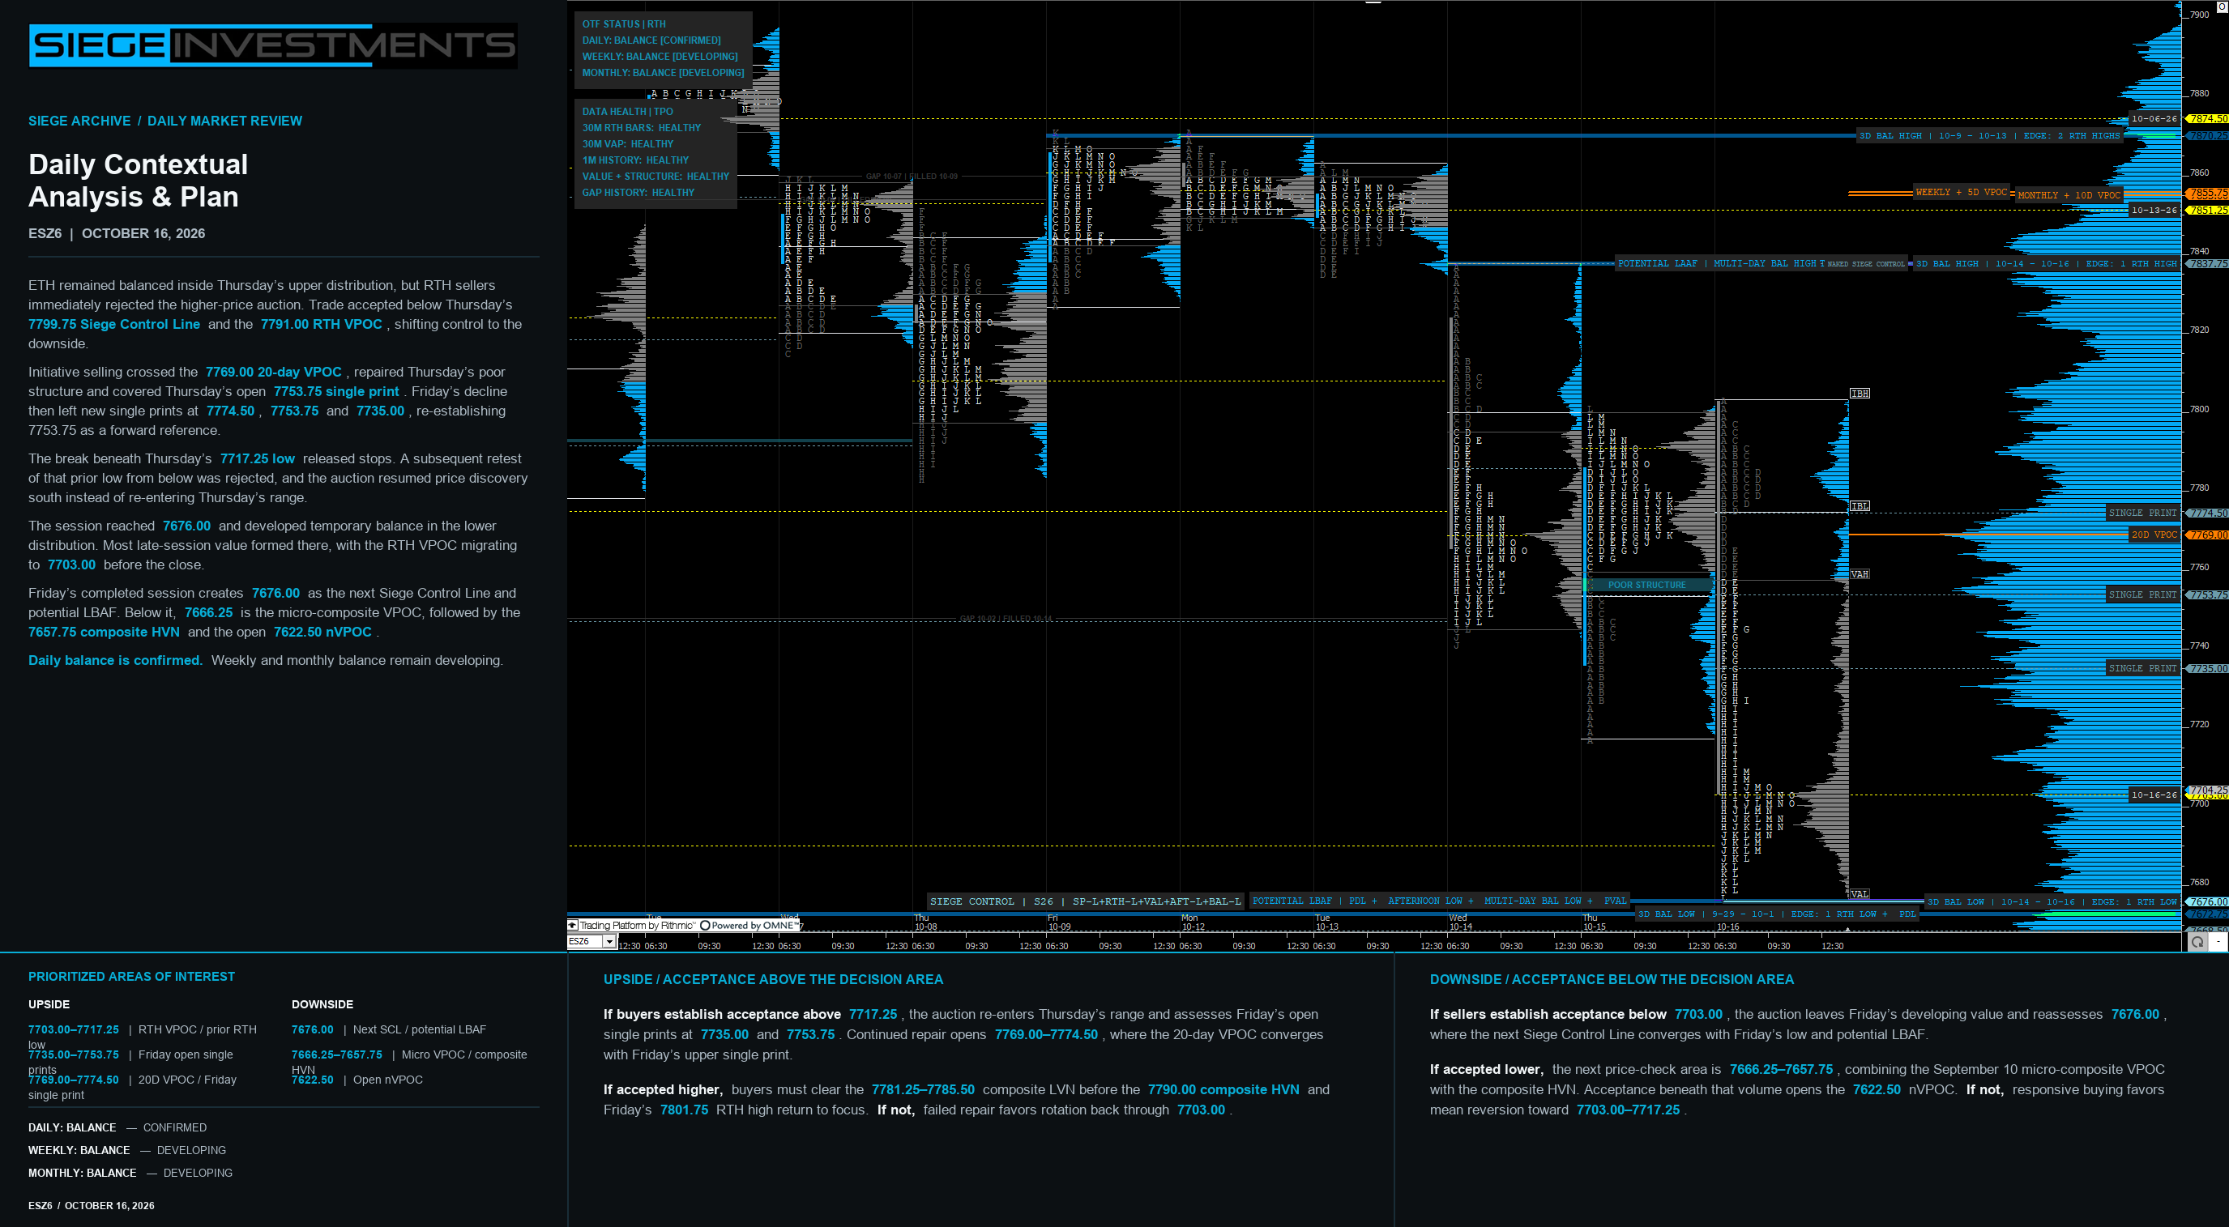
Task: Click the WEEKLY + 5D VPOC chart label
Action: tap(1961, 192)
